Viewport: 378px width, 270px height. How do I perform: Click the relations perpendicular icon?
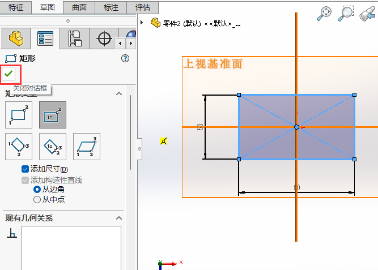pyautogui.click(x=12, y=233)
